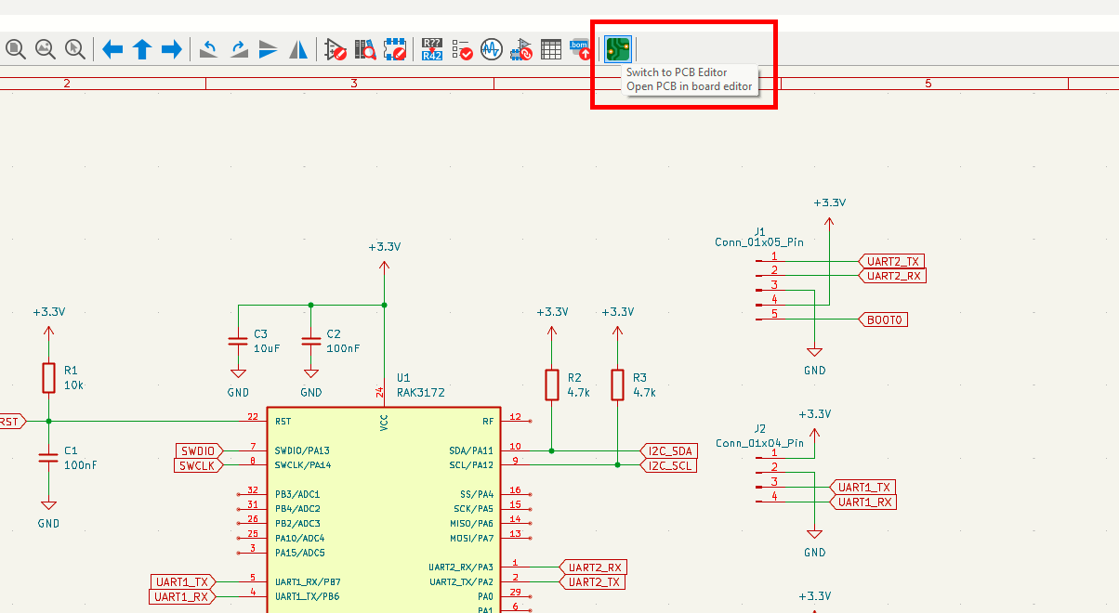Click the 4.7k value of R3

point(644,393)
